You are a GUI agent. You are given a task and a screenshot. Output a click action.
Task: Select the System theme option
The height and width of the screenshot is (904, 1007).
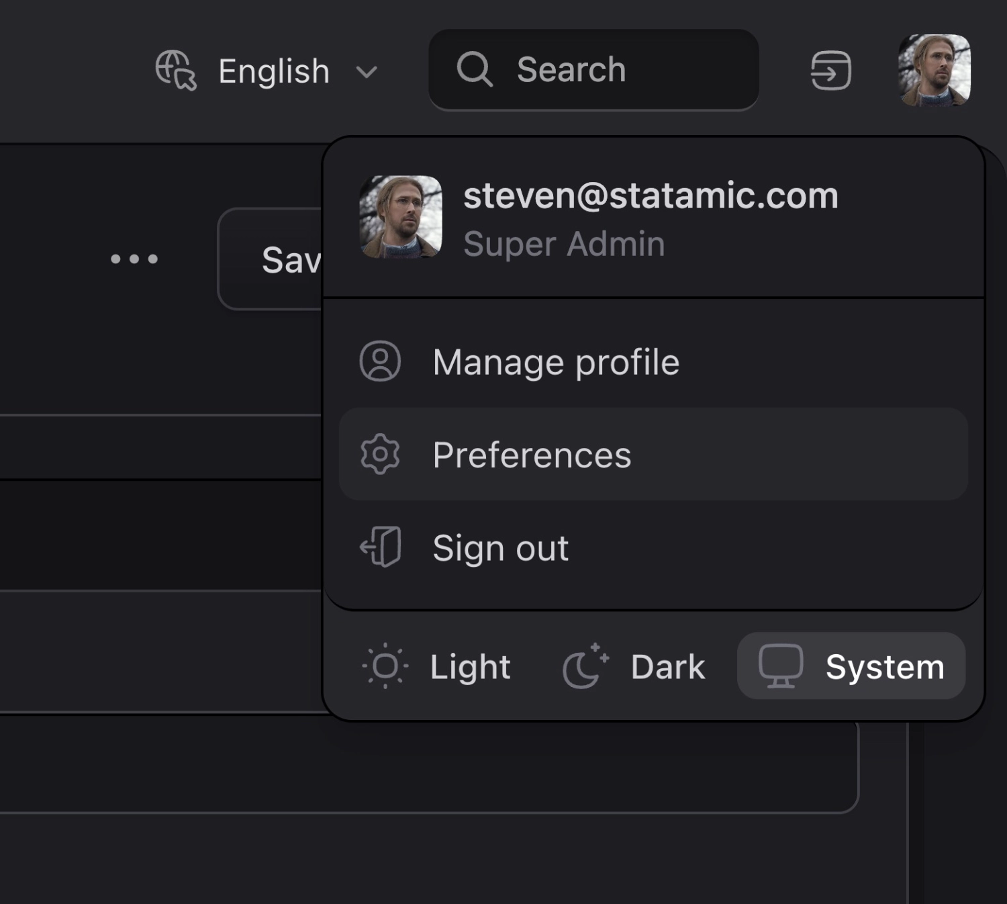point(851,666)
